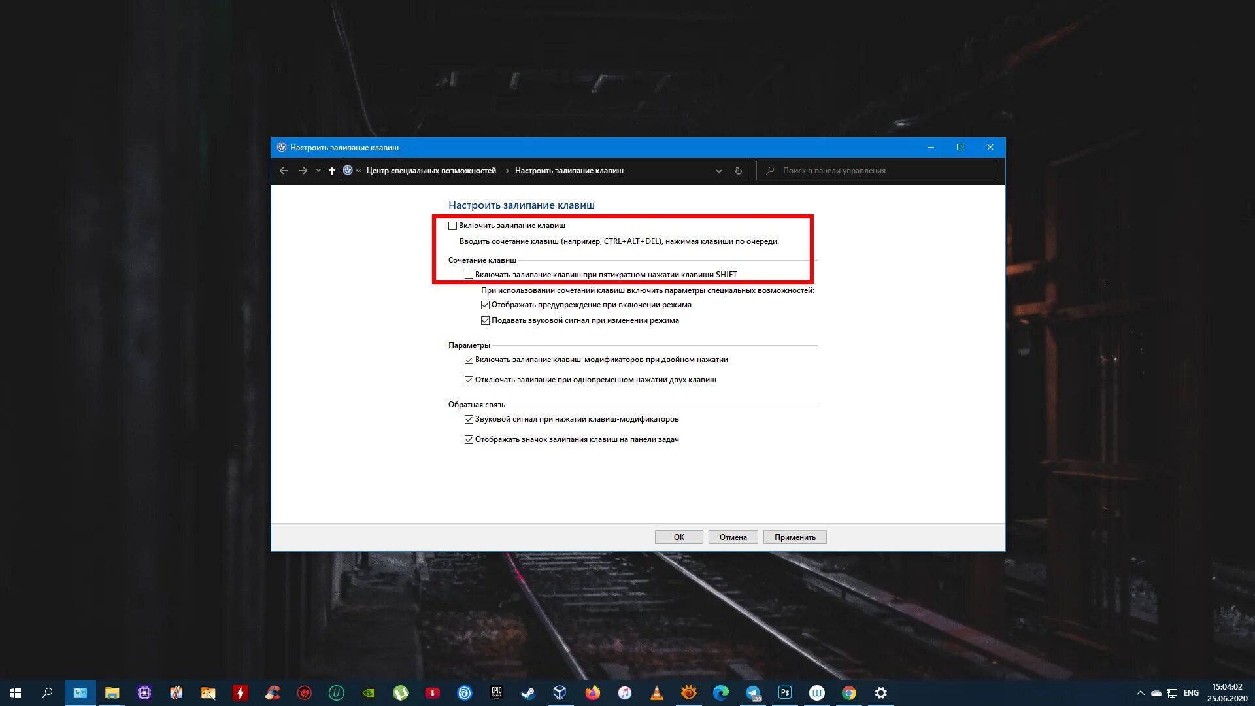Open Microsoft Edge from taskbar
Viewport: 1255px width, 706px height.
pyautogui.click(x=721, y=693)
